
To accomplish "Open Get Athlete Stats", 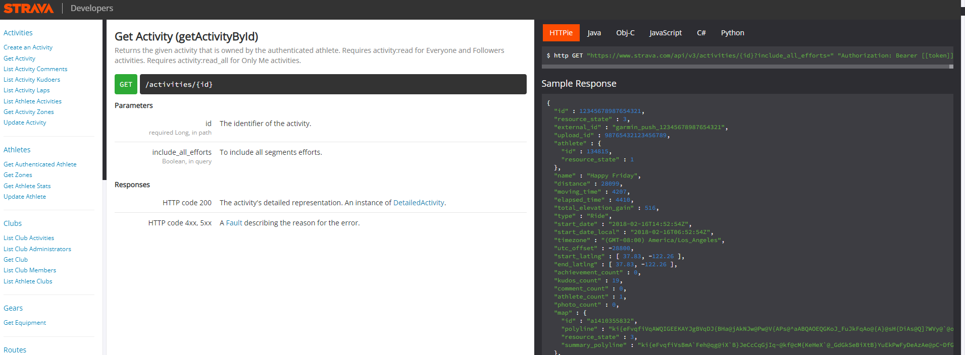I will [x=27, y=186].
